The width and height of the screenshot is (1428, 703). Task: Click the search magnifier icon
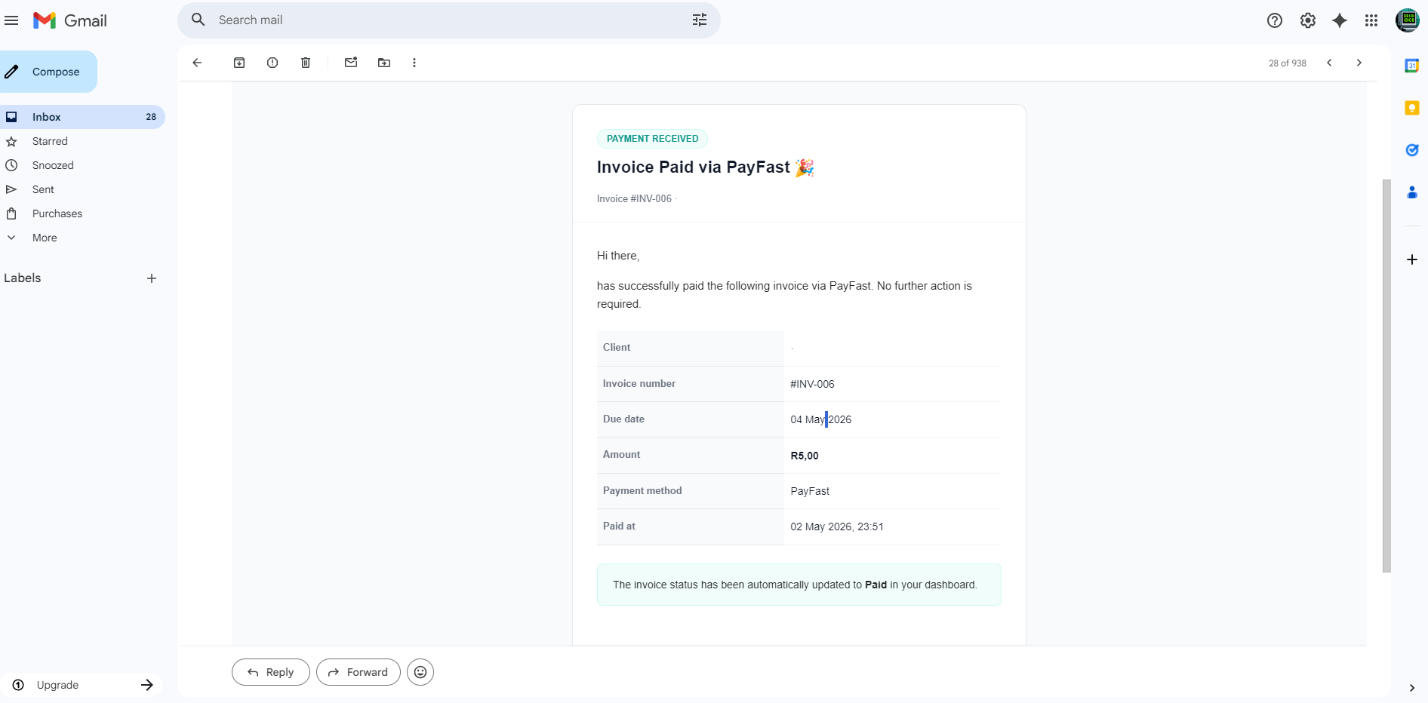[x=199, y=20]
